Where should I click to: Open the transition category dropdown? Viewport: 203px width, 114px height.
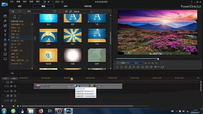(x=36, y=11)
